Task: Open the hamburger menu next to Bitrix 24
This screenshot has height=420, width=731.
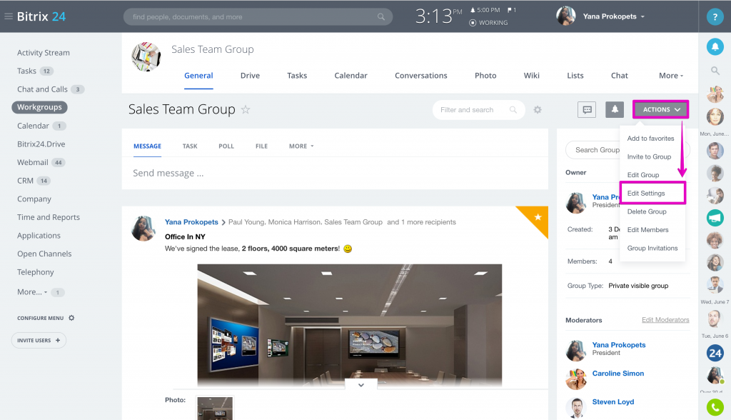Action: (8, 16)
